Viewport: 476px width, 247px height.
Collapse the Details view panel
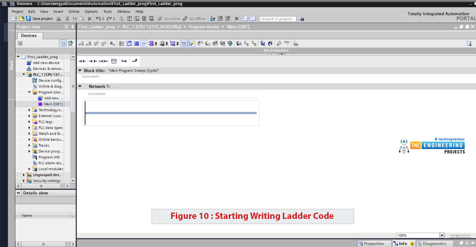[19, 193]
